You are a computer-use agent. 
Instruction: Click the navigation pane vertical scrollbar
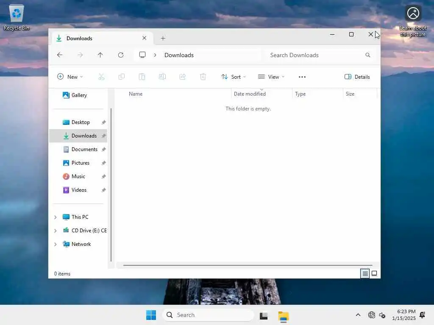pos(111,185)
